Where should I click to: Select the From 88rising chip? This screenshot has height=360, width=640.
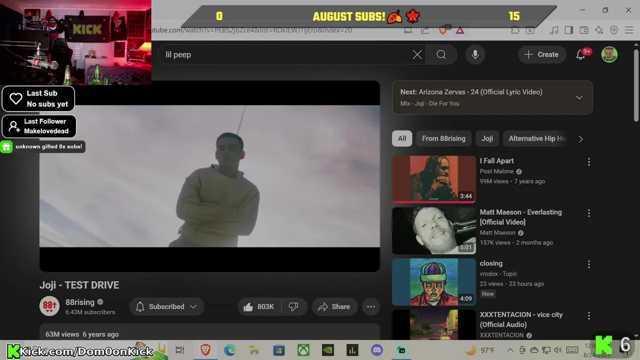[x=443, y=138]
